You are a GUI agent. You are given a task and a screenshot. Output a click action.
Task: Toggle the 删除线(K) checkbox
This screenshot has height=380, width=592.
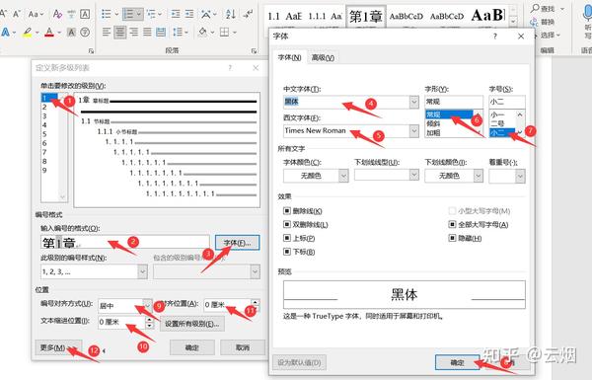pos(287,211)
